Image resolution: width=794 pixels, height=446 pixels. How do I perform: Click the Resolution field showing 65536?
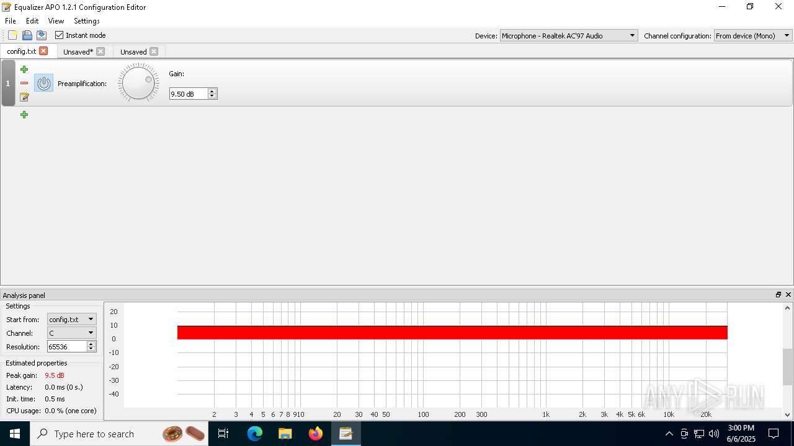pyautogui.click(x=67, y=347)
